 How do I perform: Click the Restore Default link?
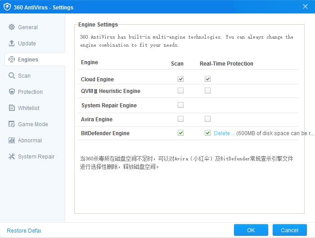point(24,231)
